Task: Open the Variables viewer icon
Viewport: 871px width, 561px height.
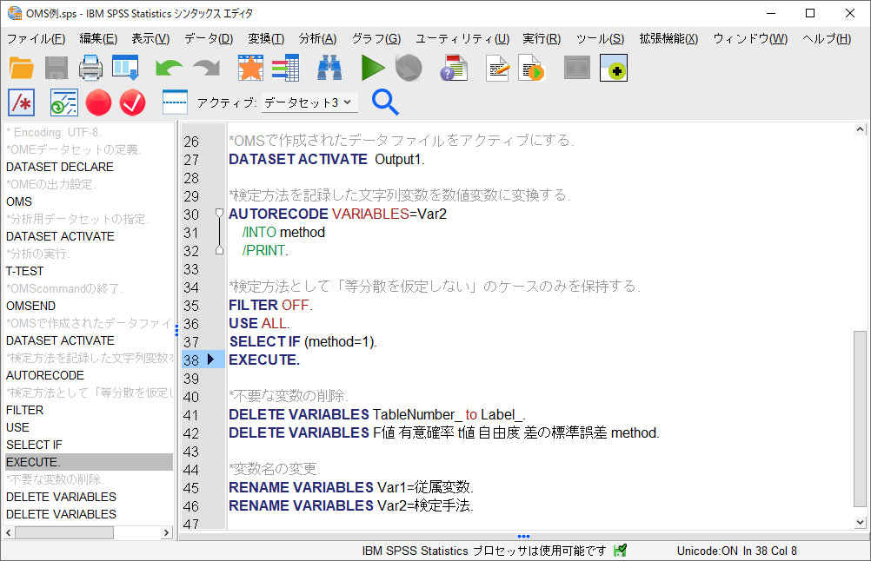Action: [x=287, y=67]
